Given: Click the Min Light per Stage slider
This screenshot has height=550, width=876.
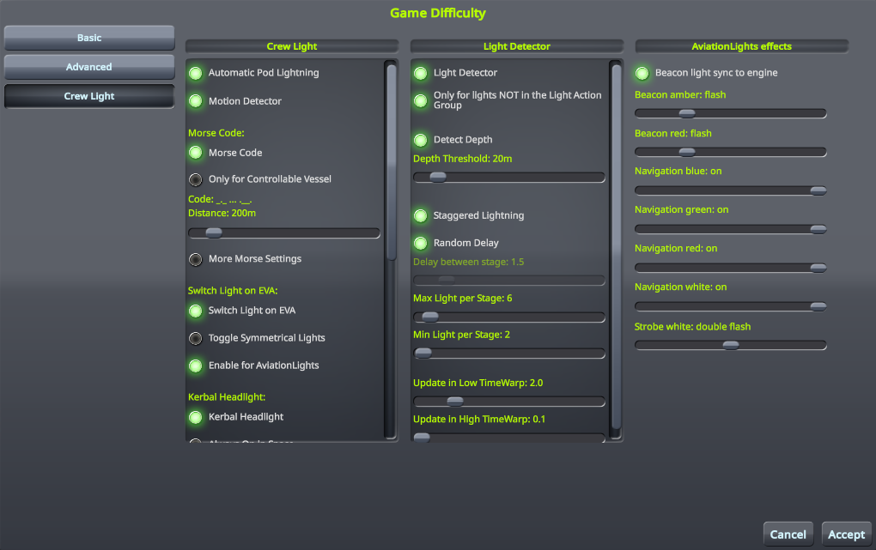Looking at the screenshot, I should click(x=509, y=353).
